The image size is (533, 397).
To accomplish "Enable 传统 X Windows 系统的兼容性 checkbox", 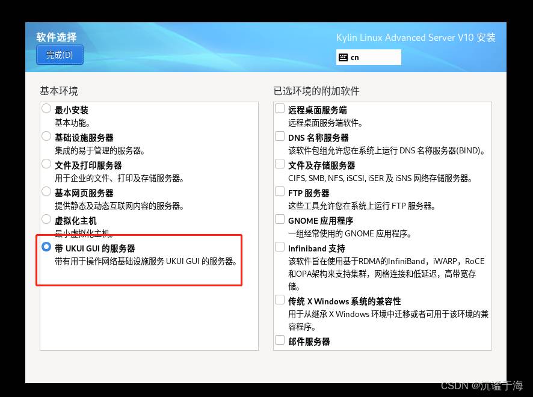I will [280, 300].
